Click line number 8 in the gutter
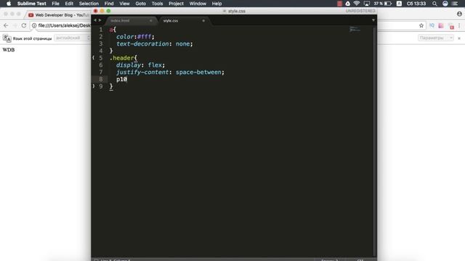Viewport: 465px width, 261px height. click(x=101, y=79)
